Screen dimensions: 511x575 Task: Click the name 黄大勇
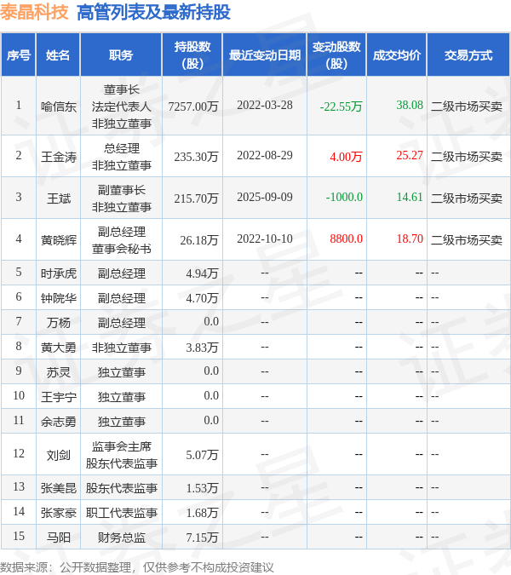pos(59,348)
